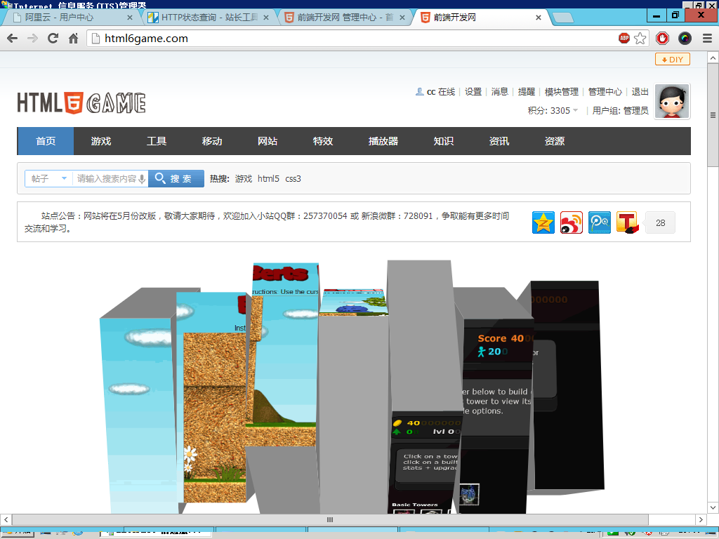Click the horizontal scrollbar left arrow

(x=6, y=520)
